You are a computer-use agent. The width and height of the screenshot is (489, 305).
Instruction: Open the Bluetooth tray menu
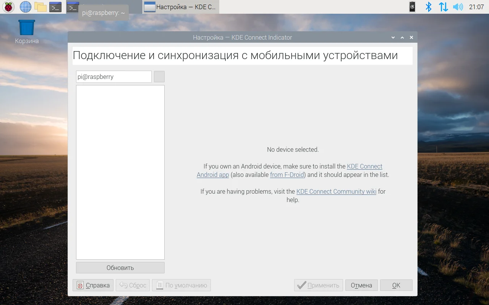429,7
